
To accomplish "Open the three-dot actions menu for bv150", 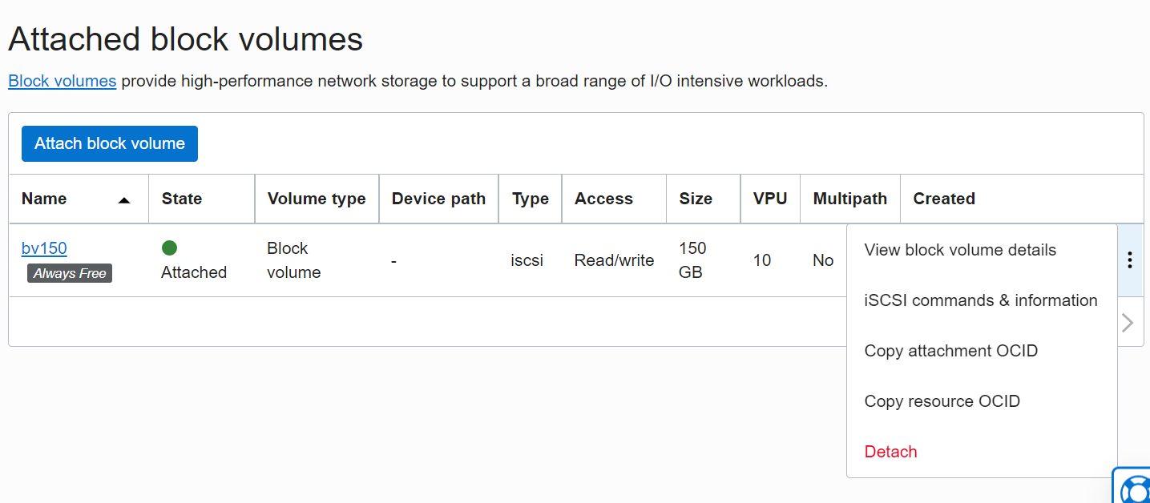I will [x=1129, y=260].
